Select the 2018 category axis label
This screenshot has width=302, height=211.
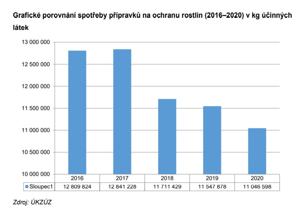(x=167, y=178)
